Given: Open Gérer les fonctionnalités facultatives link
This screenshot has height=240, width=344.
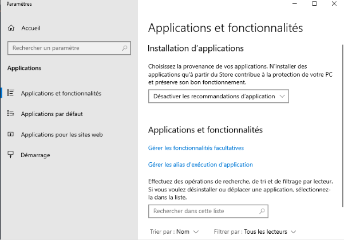Looking at the screenshot, I should coord(196,148).
